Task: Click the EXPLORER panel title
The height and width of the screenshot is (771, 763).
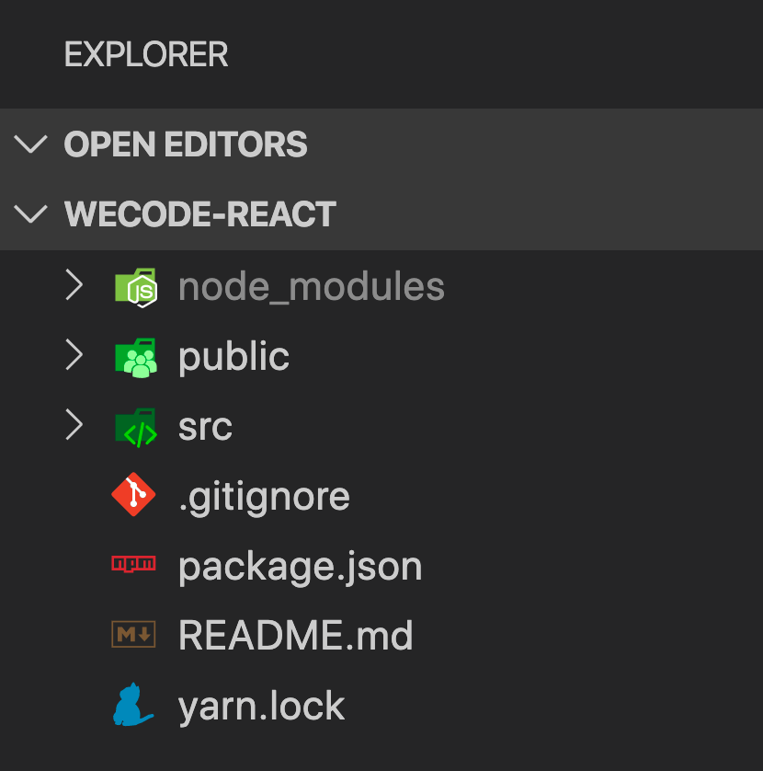Action: point(145,54)
